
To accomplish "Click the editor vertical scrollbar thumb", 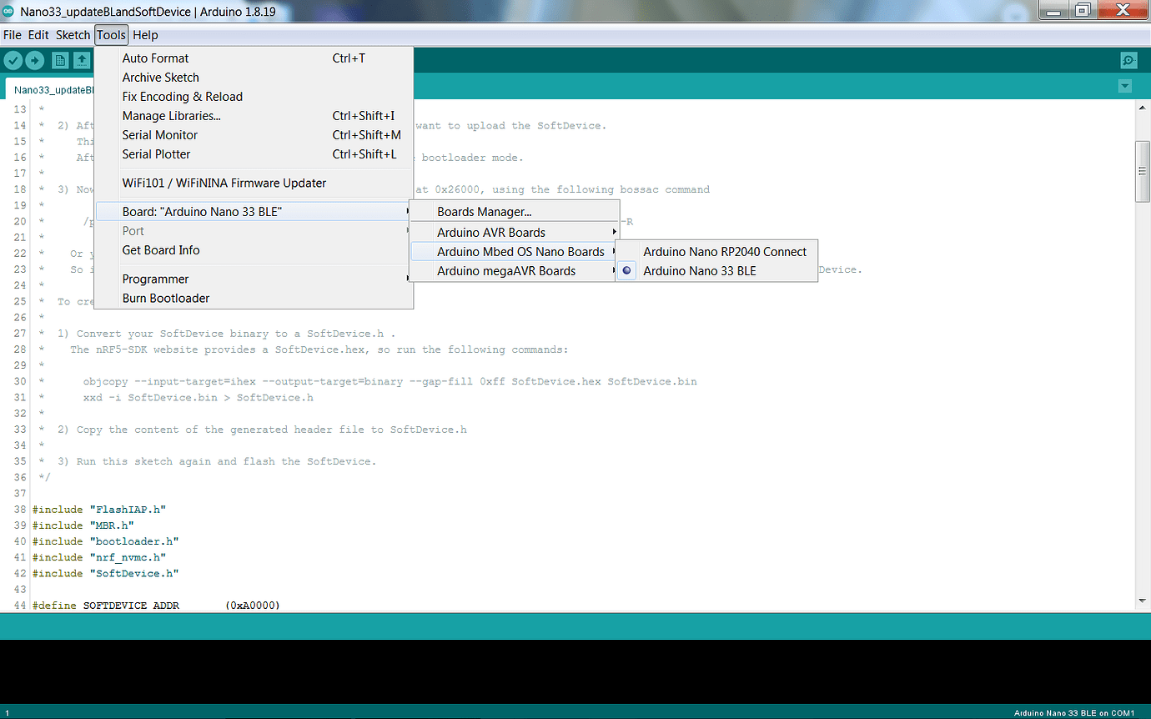I will pyautogui.click(x=1143, y=171).
